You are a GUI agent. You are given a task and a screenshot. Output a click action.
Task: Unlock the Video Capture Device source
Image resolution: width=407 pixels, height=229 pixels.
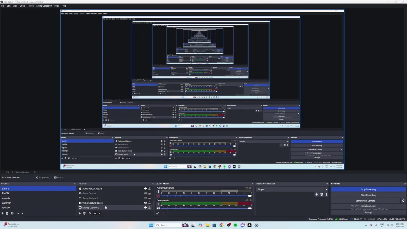149,203
